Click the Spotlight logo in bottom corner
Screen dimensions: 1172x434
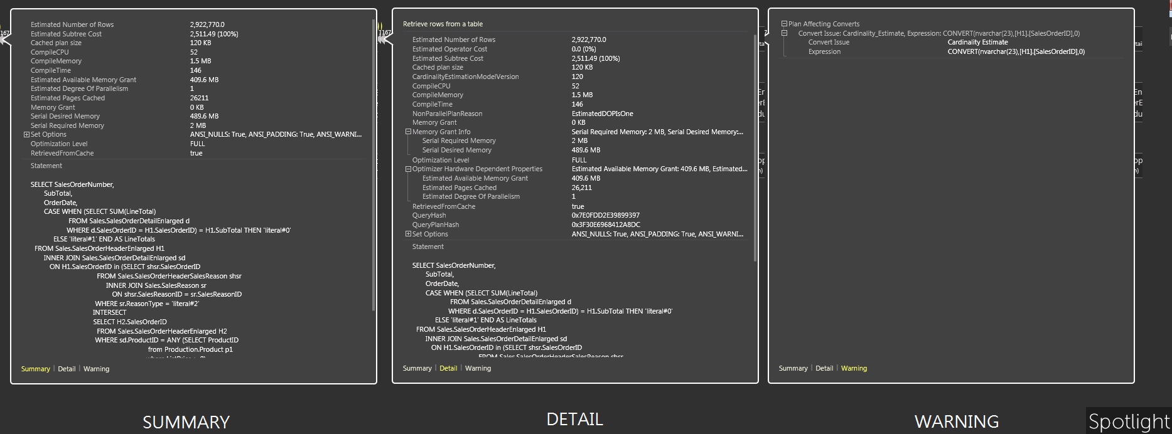click(x=1129, y=421)
